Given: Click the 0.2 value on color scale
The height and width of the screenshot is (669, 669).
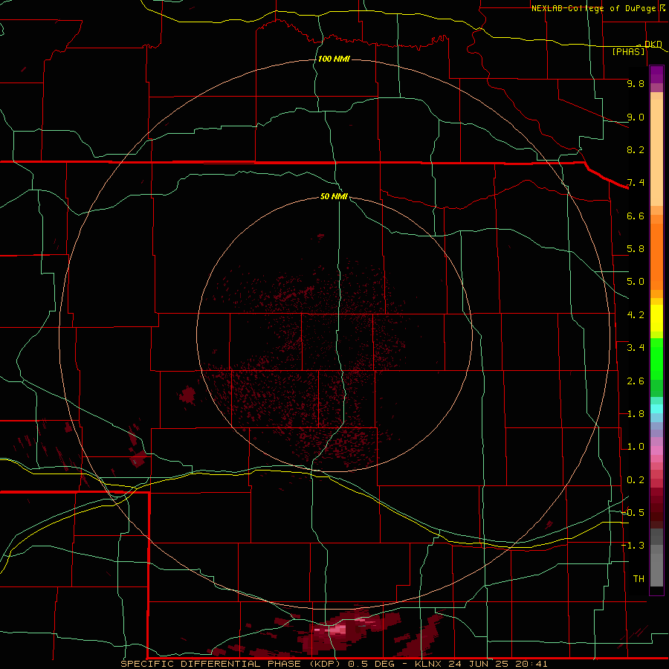Looking at the screenshot, I should coord(636,480).
